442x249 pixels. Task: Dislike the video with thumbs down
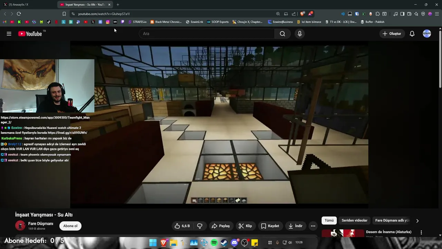(x=200, y=226)
